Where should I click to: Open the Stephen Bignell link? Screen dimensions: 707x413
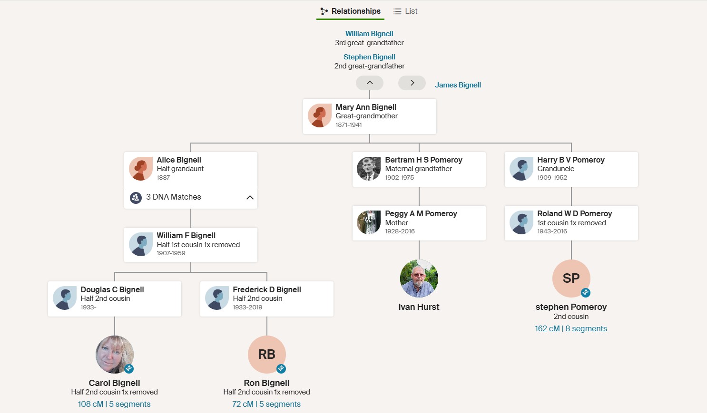[369, 57]
